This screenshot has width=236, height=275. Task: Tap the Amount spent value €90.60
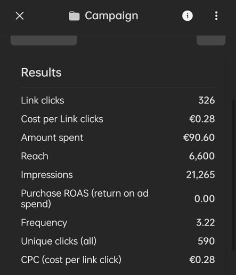point(199,137)
